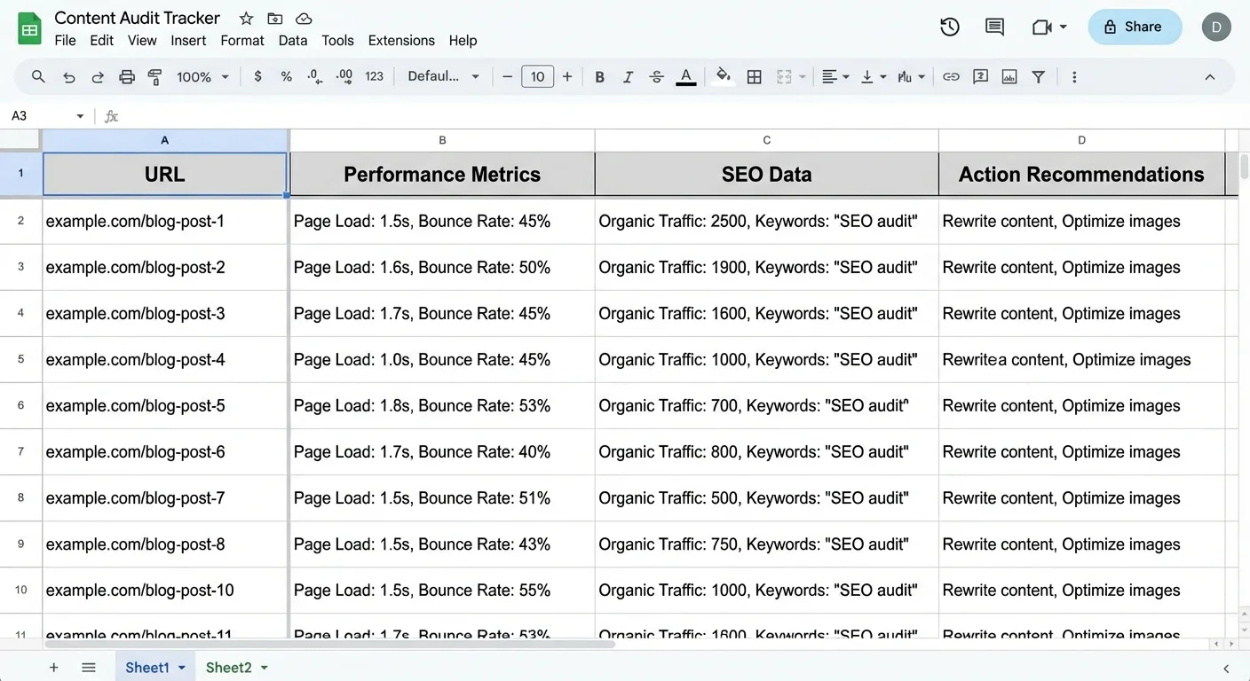Open the Insert menu

(188, 41)
